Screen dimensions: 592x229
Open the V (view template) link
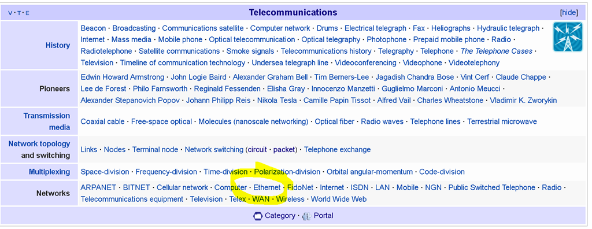(10, 13)
